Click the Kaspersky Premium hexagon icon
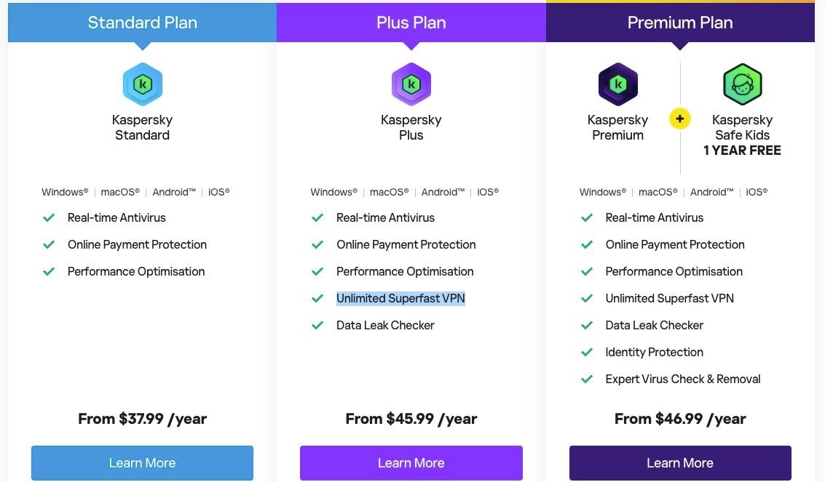Image resolution: width=825 pixels, height=482 pixels. click(x=617, y=84)
